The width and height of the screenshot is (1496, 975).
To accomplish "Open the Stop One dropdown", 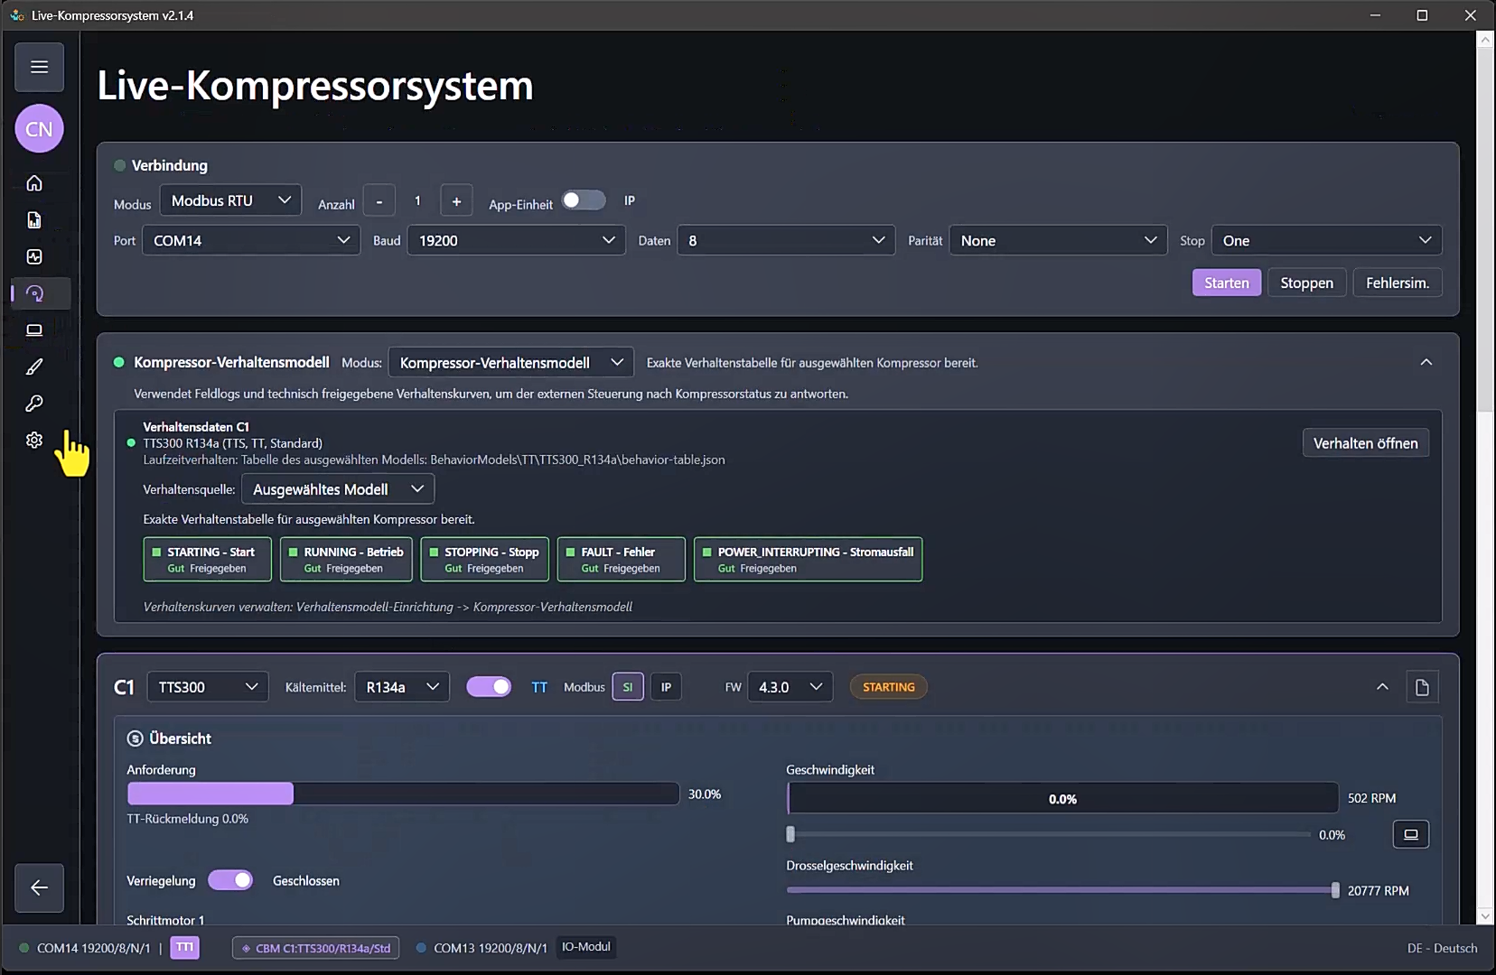I will (1326, 240).
